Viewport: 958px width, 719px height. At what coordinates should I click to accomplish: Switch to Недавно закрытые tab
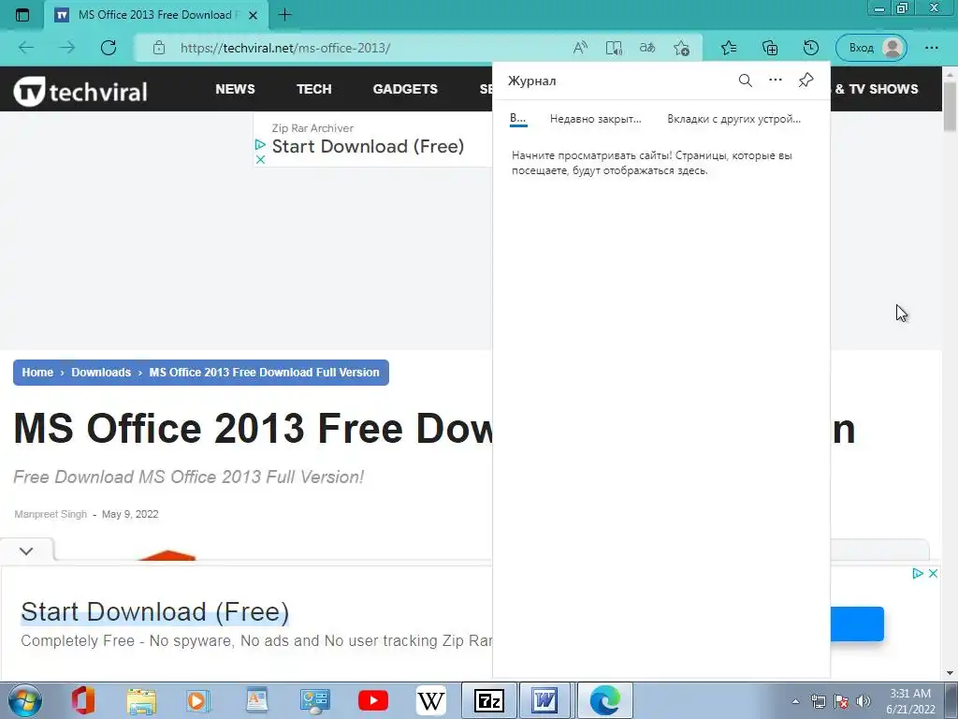pos(596,119)
